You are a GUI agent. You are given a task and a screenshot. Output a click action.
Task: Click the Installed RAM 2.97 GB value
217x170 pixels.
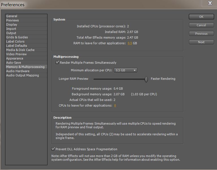133,32
